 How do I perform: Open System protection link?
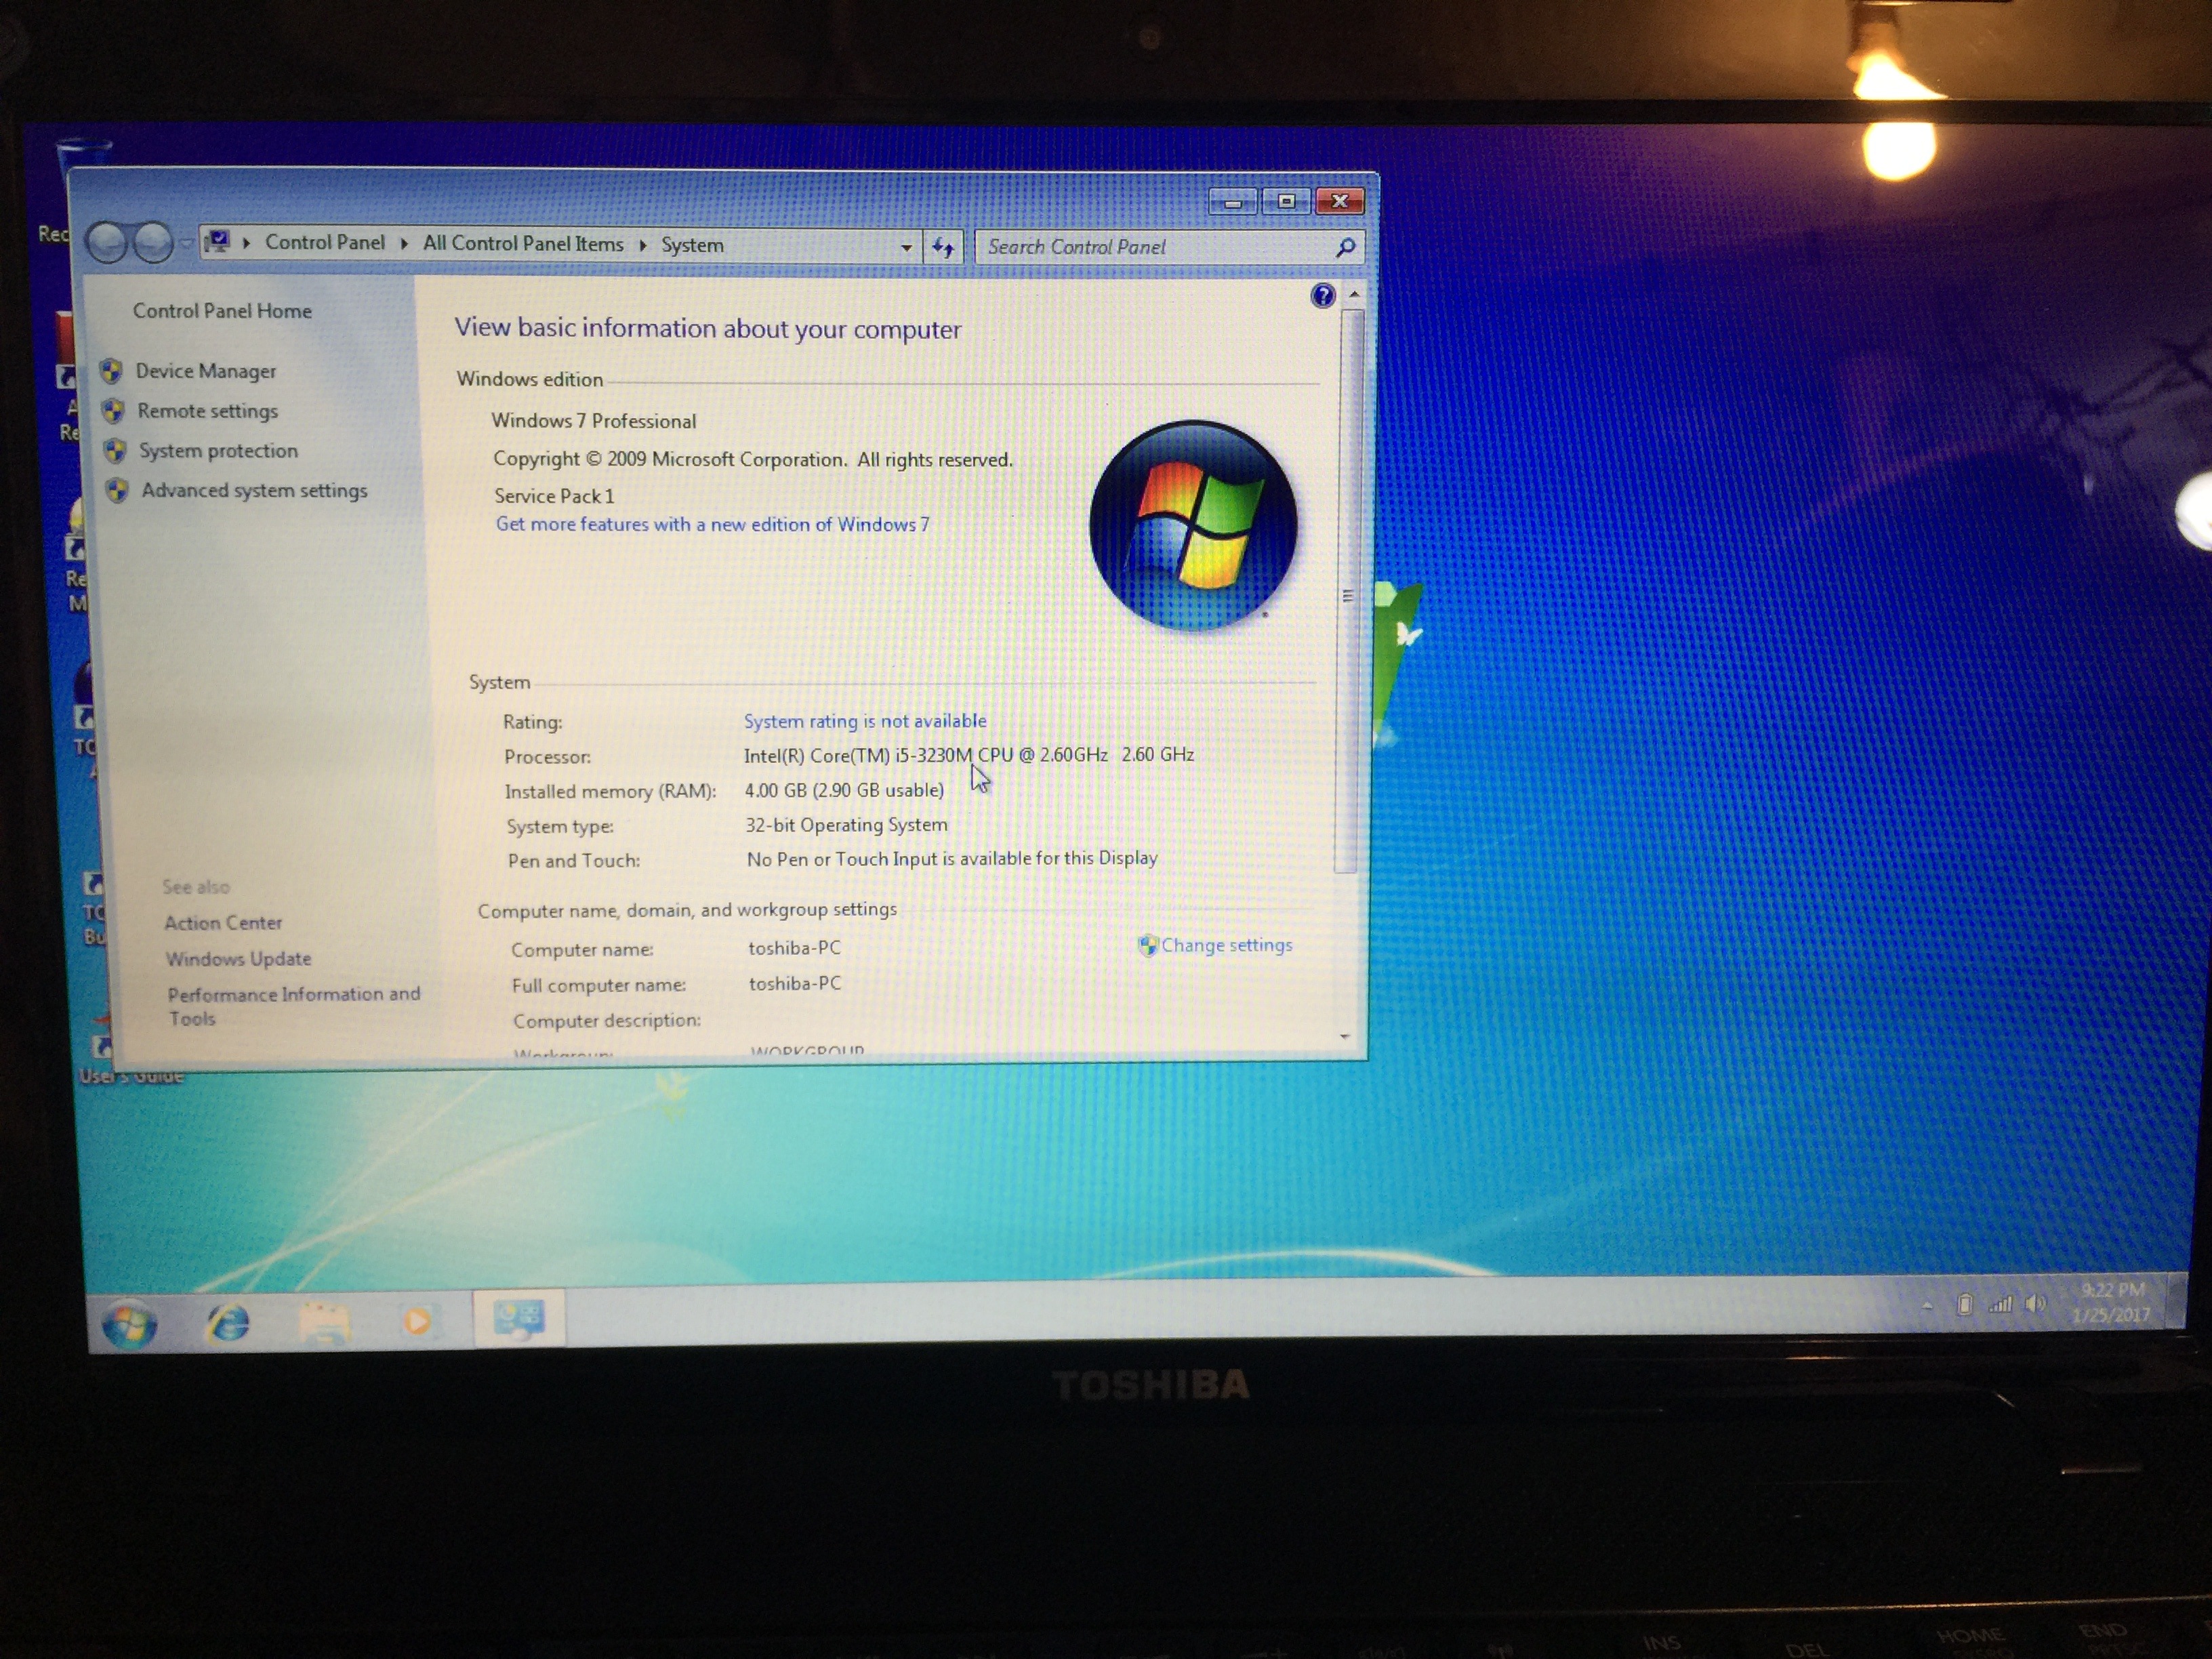coord(218,451)
